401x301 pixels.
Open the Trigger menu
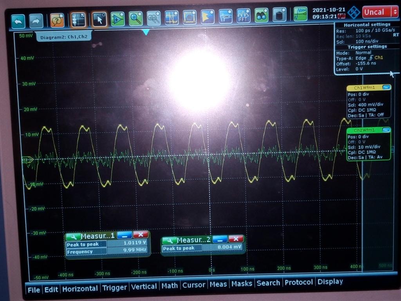(x=115, y=288)
